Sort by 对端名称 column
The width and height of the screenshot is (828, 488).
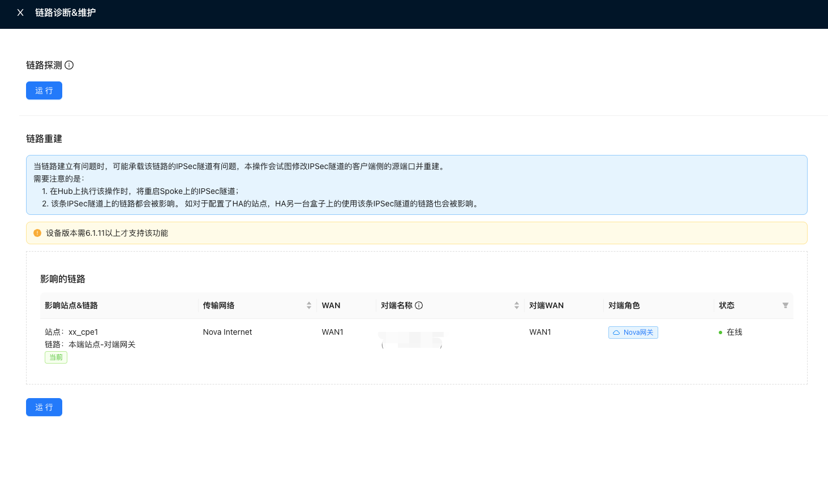coord(517,305)
